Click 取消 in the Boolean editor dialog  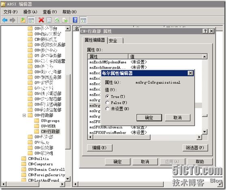[x=177, y=117]
